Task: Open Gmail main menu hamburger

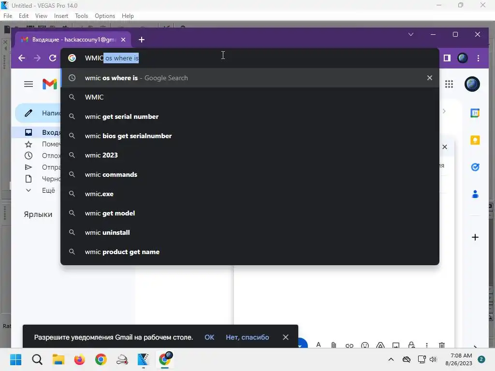Action: click(29, 84)
